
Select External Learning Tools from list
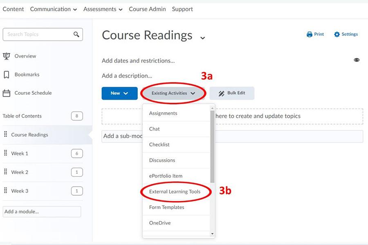175,192
